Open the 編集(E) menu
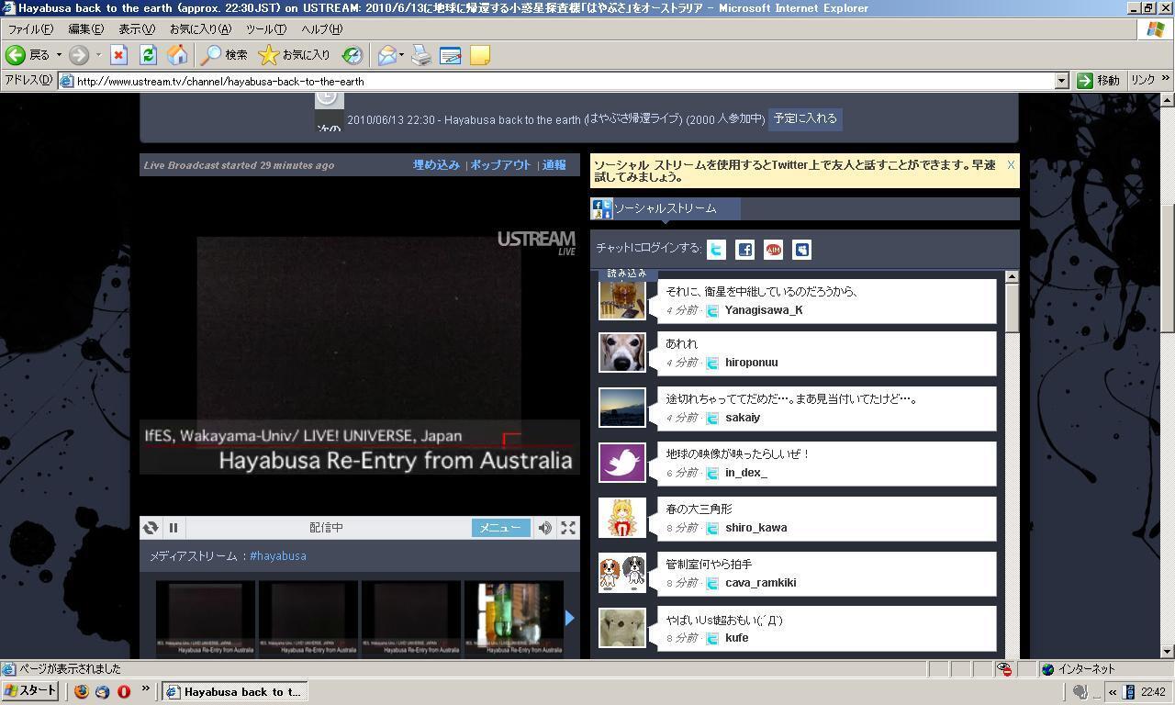 pos(86,29)
